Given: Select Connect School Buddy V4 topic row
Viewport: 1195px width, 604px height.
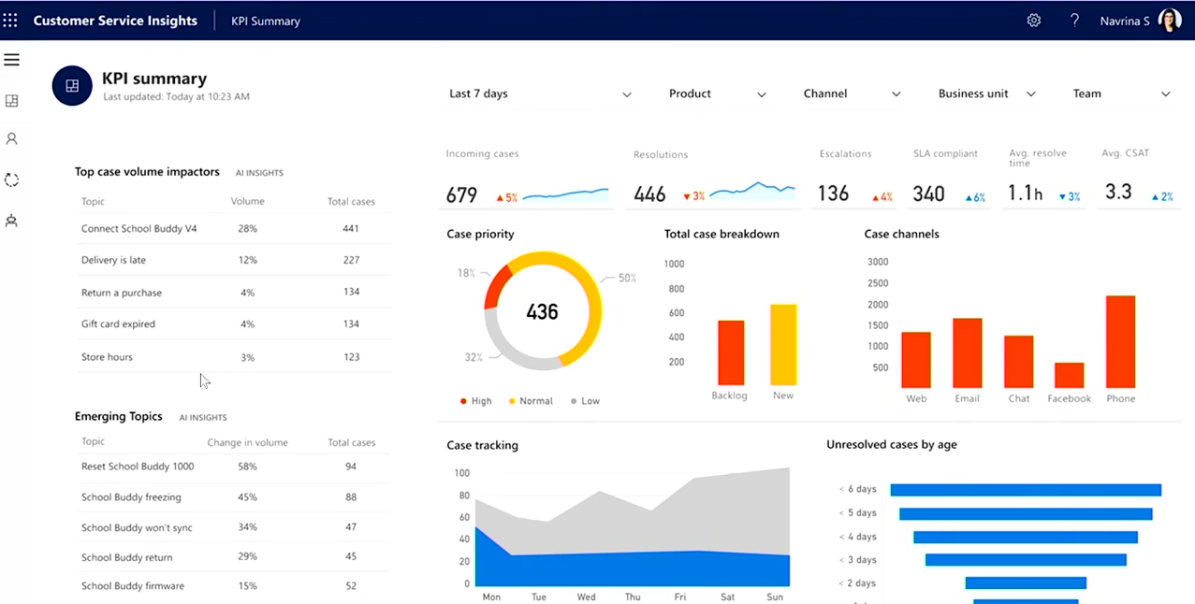Looking at the screenshot, I should [x=138, y=228].
